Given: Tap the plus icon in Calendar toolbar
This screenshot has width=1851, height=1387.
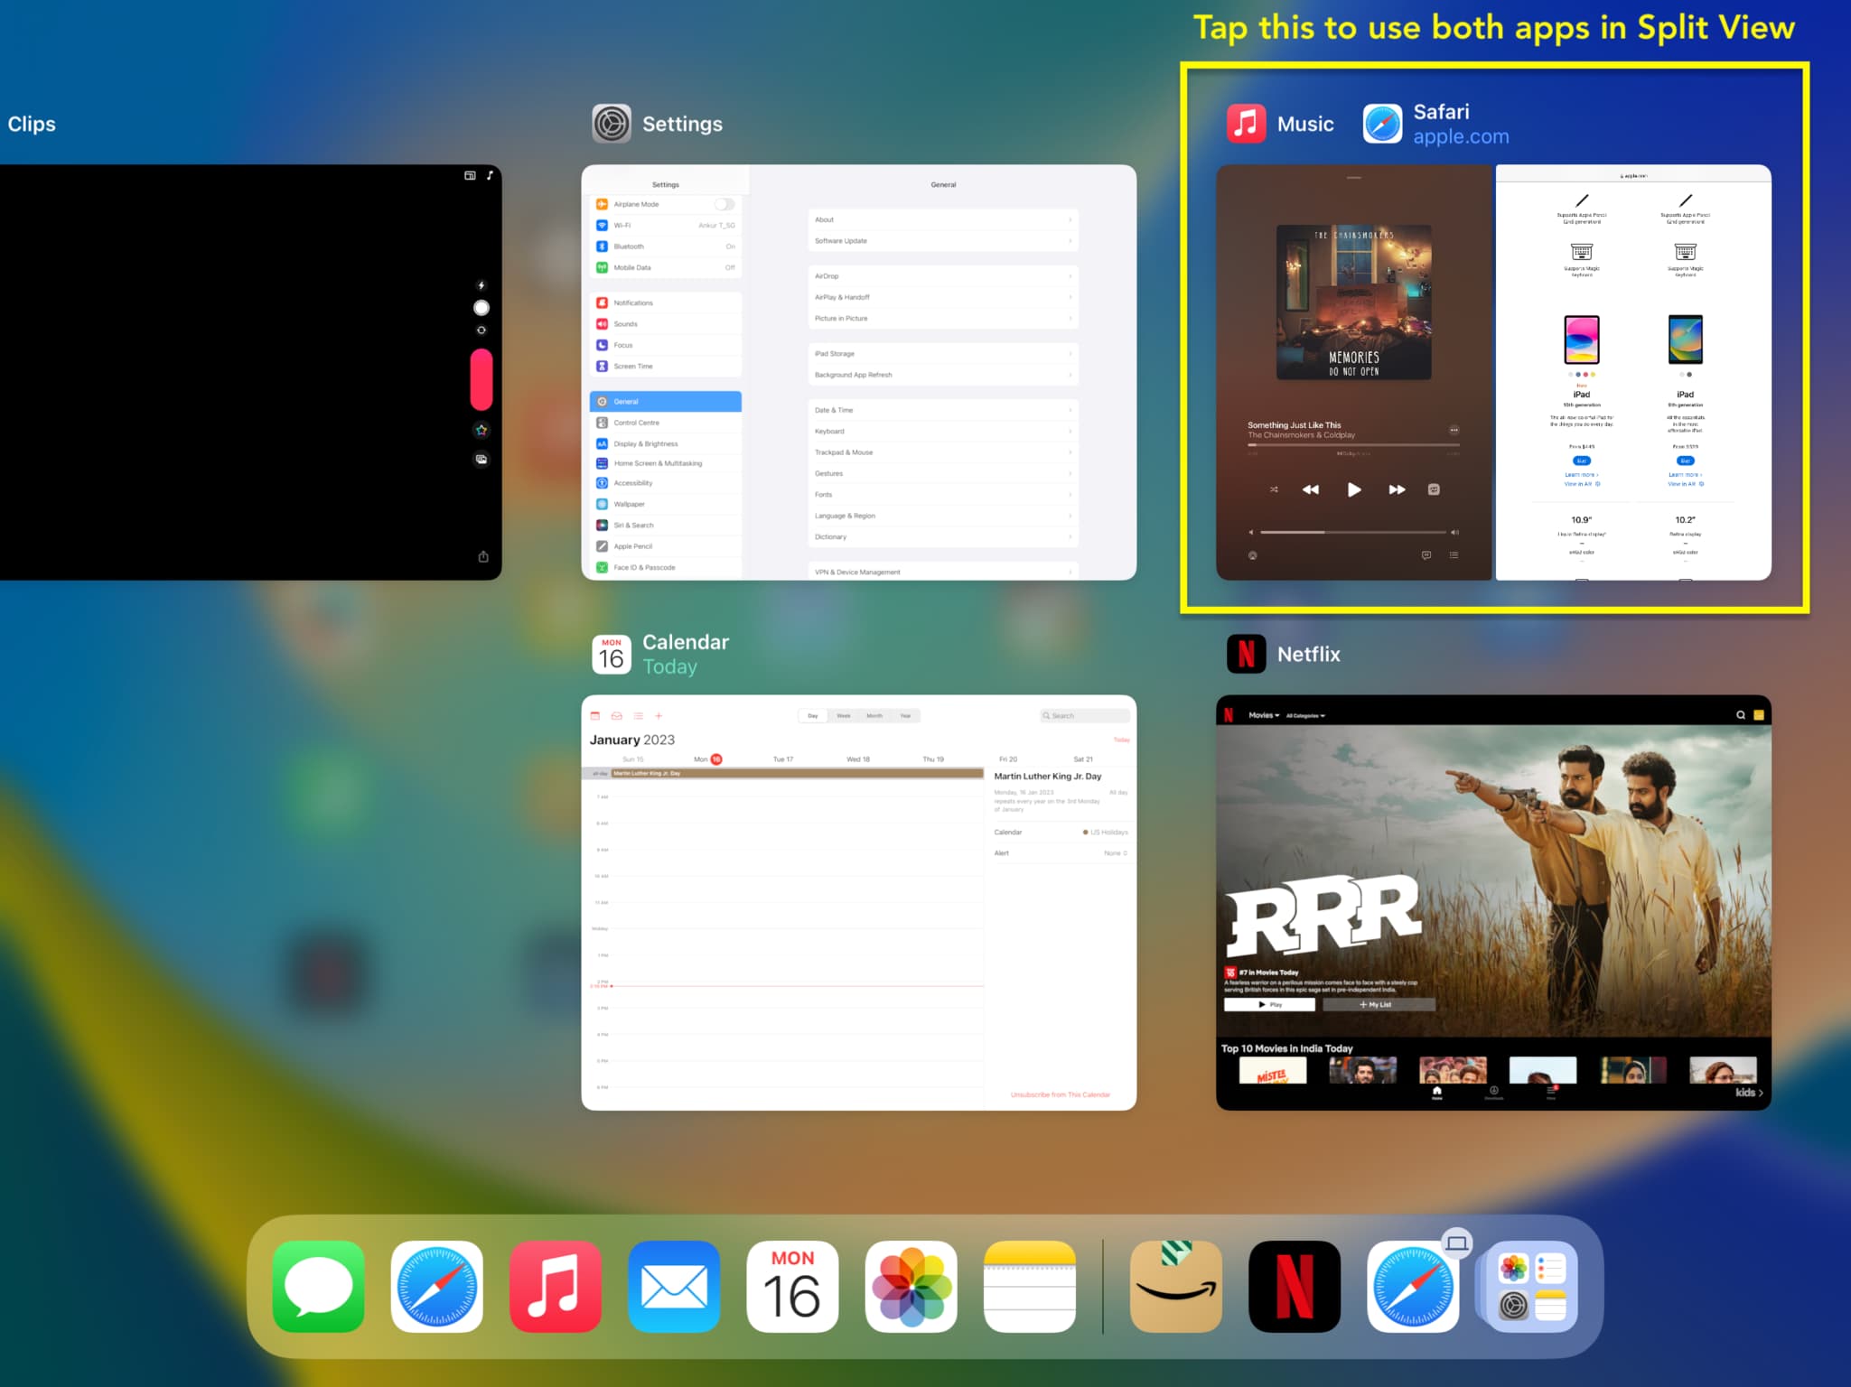Looking at the screenshot, I should pyautogui.click(x=659, y=716).
